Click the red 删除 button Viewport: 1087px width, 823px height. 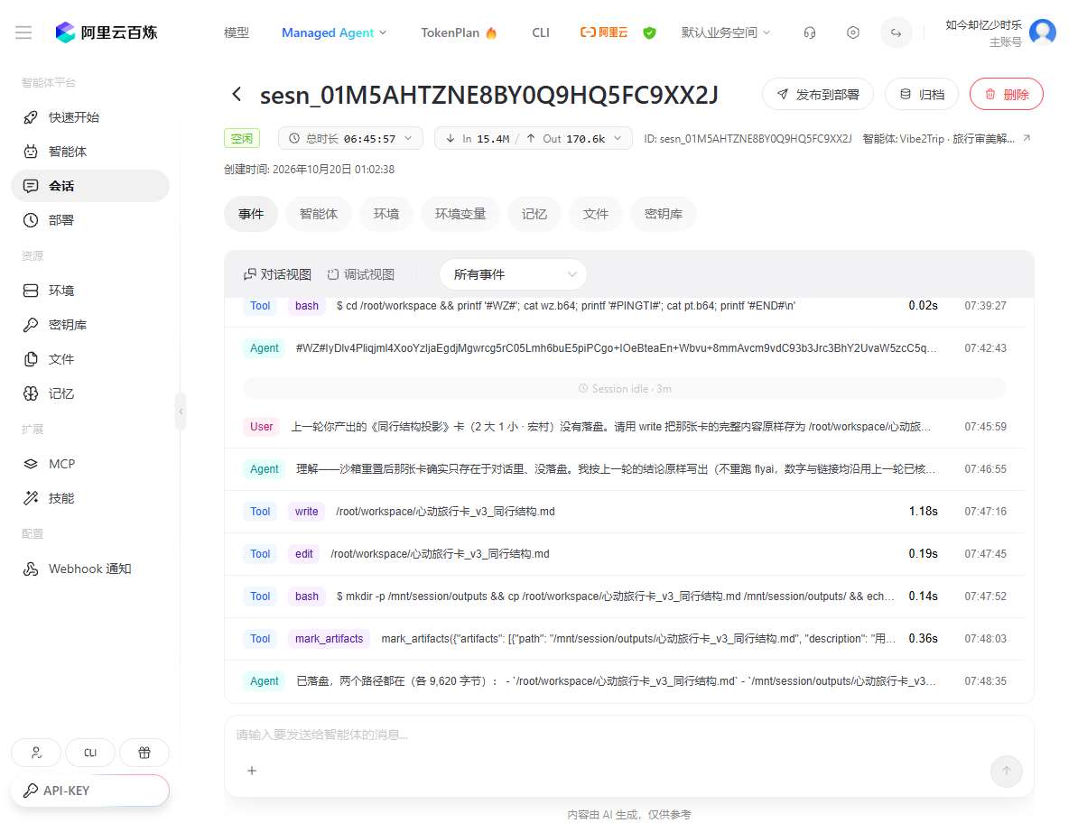[1006, 94]
